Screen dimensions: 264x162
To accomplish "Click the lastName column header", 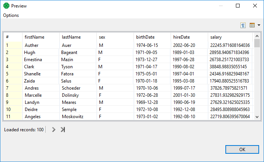I will click(x=71, y=37).
